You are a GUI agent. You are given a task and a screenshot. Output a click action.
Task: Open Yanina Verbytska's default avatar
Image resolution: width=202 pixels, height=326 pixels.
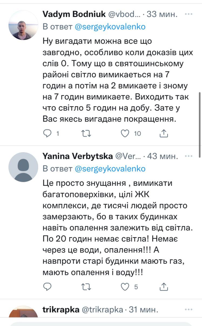(x=23, y=167)
